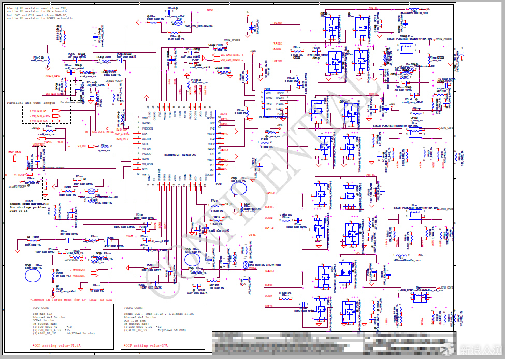Click the +VGFX_COREP heading in the right notes box

point(134,308)
